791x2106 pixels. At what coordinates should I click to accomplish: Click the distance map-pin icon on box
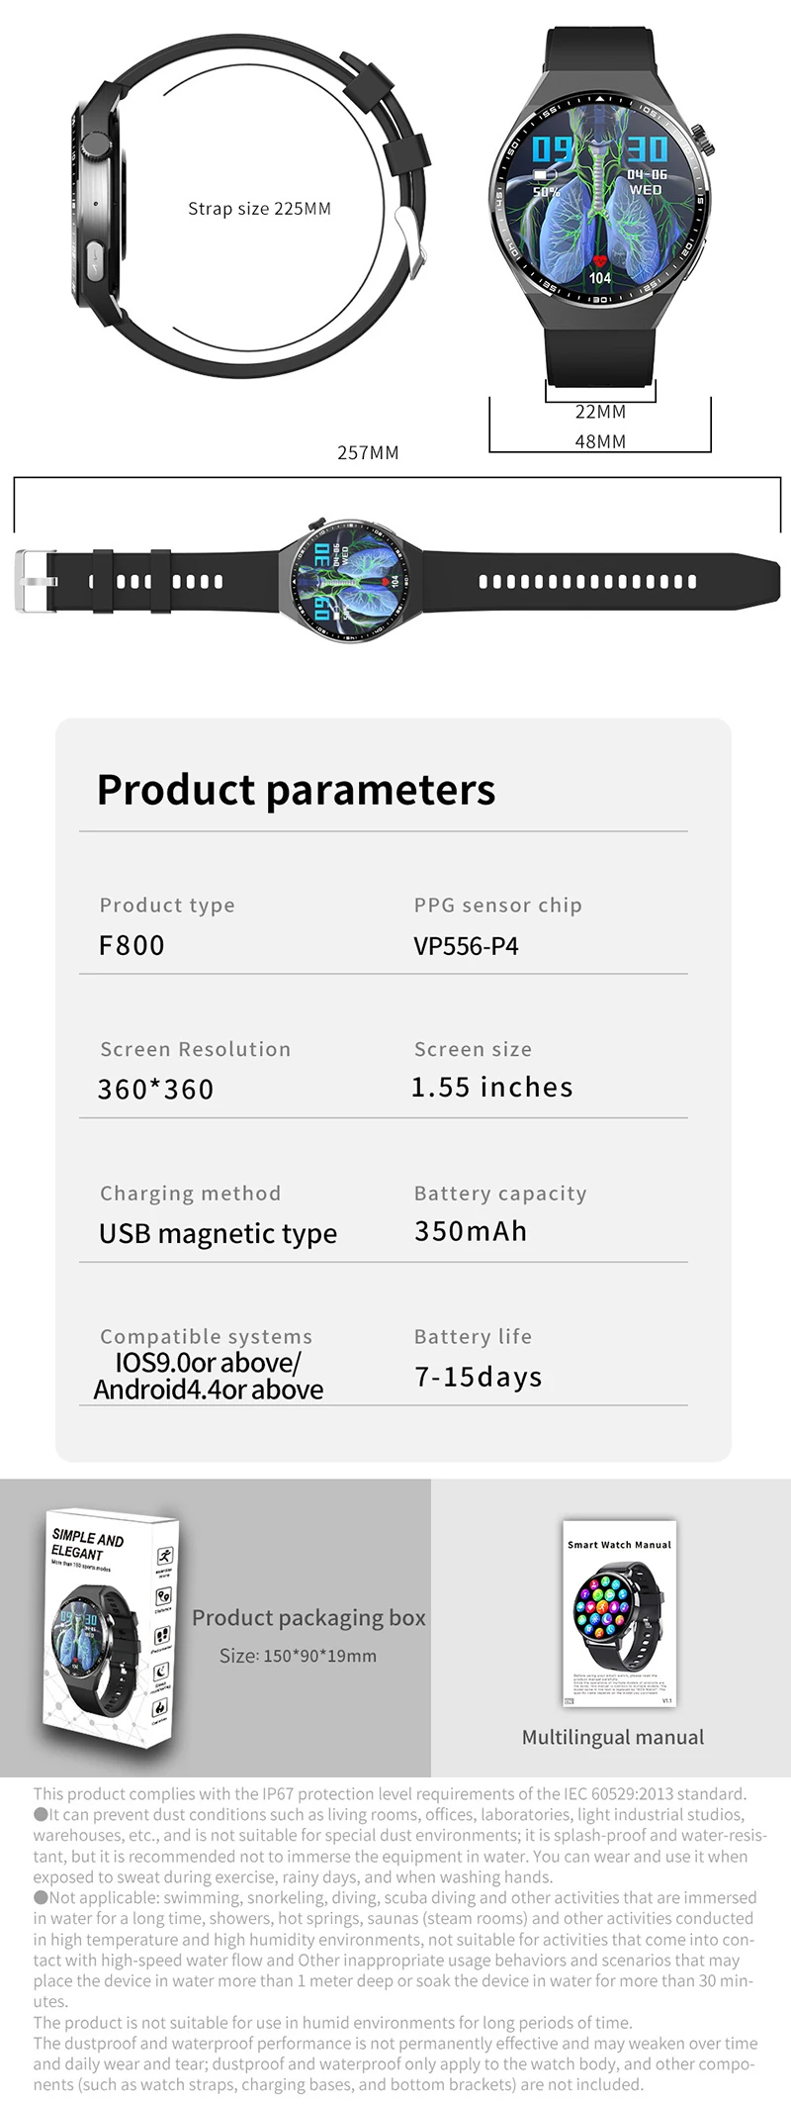164,1595
